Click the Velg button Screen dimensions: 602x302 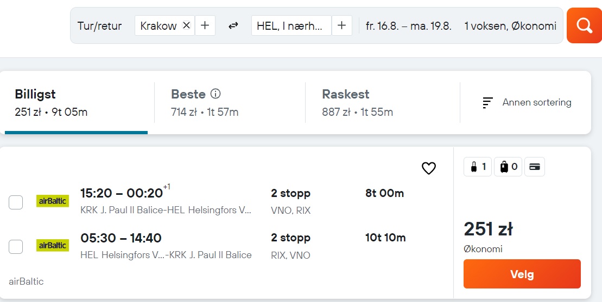[x=522, y=274]
